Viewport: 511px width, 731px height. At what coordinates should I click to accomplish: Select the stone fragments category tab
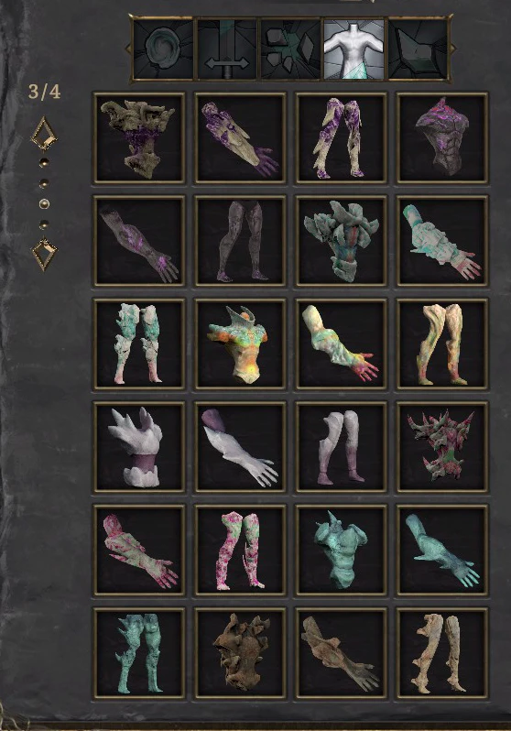tap(290, 49)
